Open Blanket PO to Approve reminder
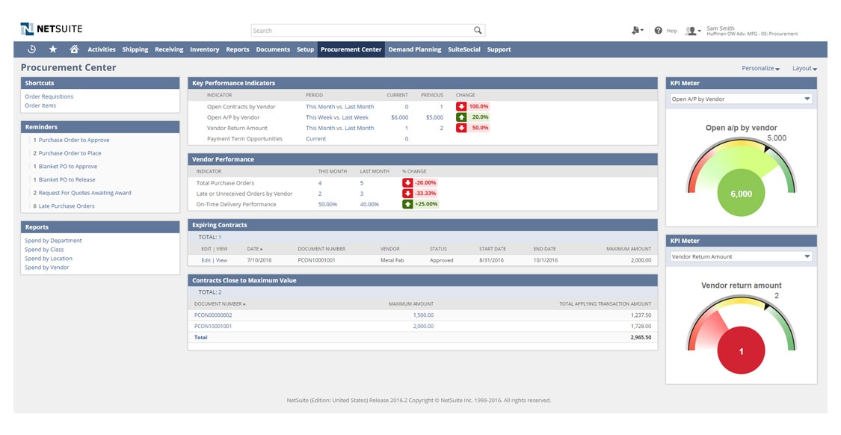Screen dimensions: 841x435 [67, 166]
